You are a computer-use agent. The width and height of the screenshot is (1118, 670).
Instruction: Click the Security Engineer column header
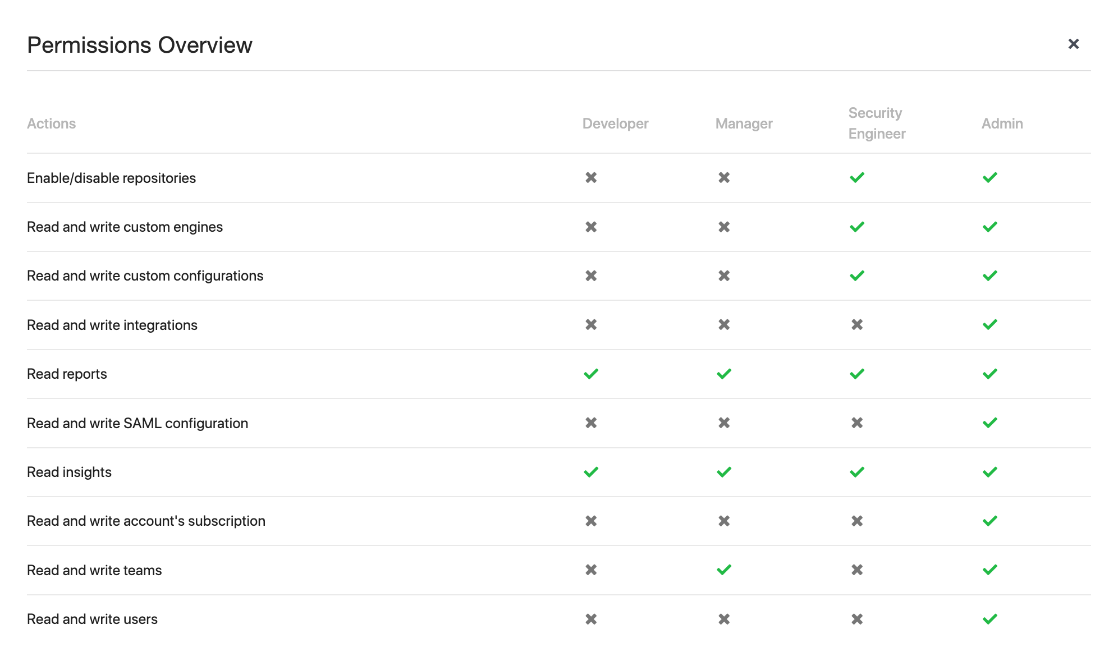[x=877, y=123]
